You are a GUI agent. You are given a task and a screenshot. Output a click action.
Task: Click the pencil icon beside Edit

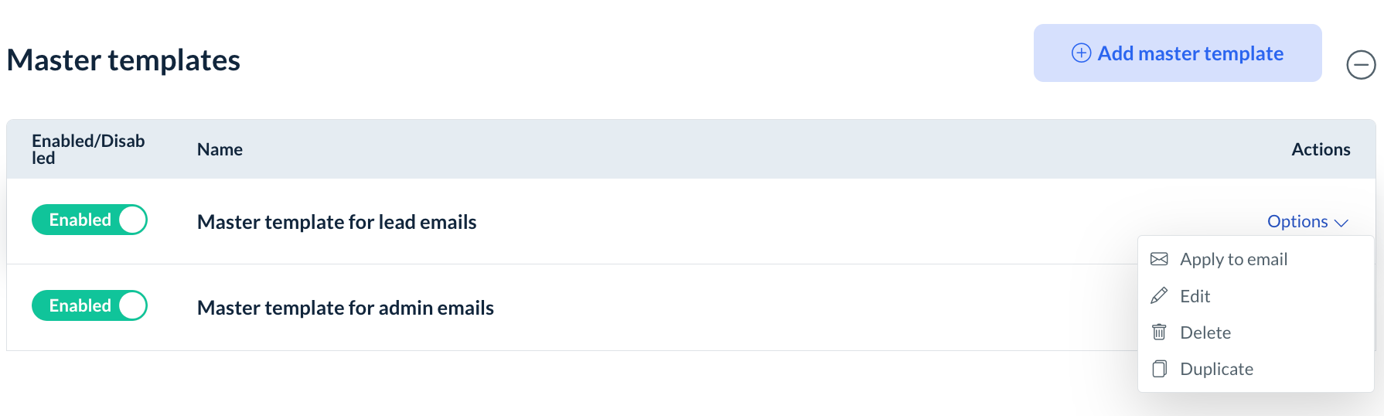pyautogui.click(x=1159, y=296)
